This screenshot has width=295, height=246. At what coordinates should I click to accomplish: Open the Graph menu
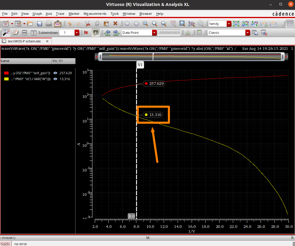pos(37,14)
